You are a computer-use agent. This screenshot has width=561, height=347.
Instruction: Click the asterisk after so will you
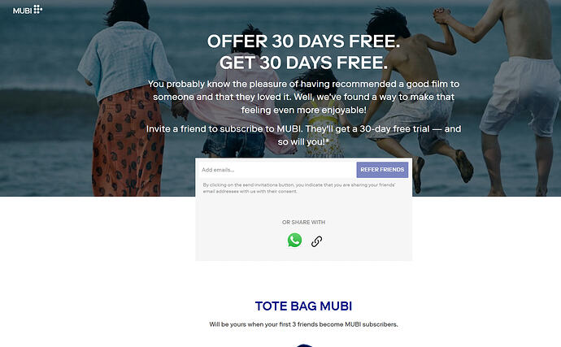click(x=328, y=141)
